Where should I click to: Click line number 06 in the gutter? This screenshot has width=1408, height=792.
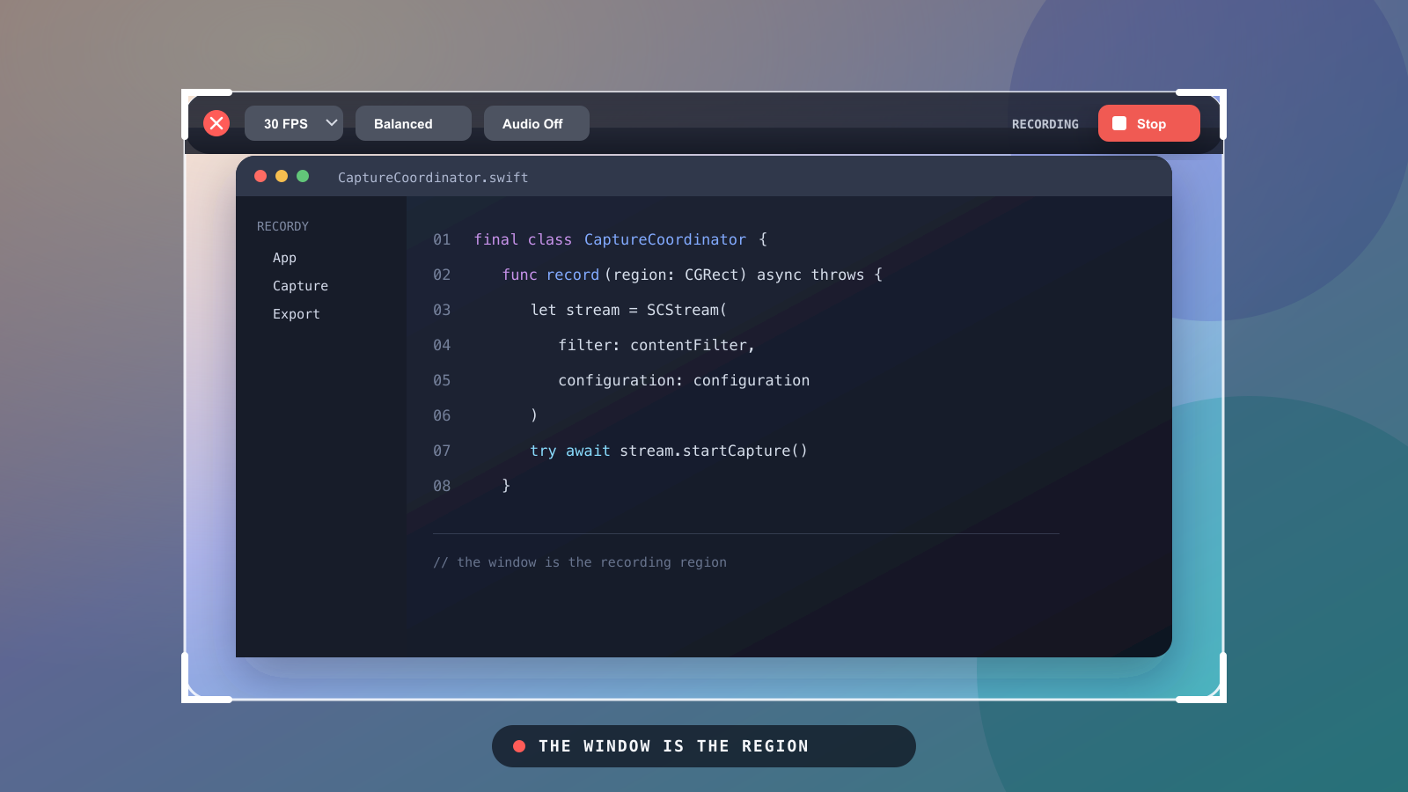click(x=442, y=415)
